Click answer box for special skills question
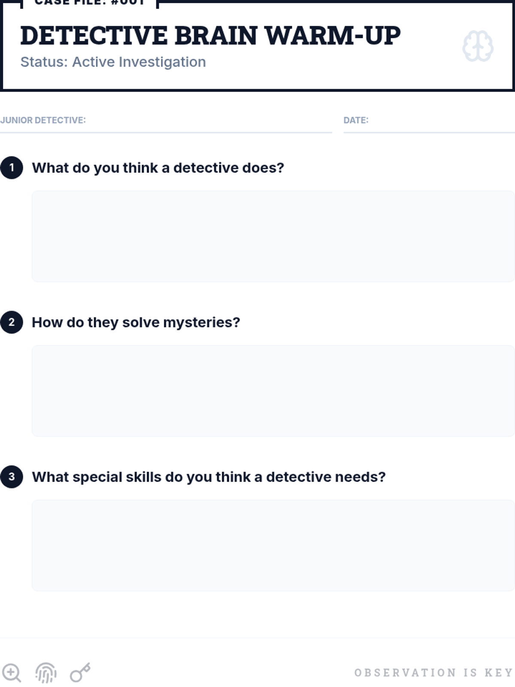 (273, 545)
